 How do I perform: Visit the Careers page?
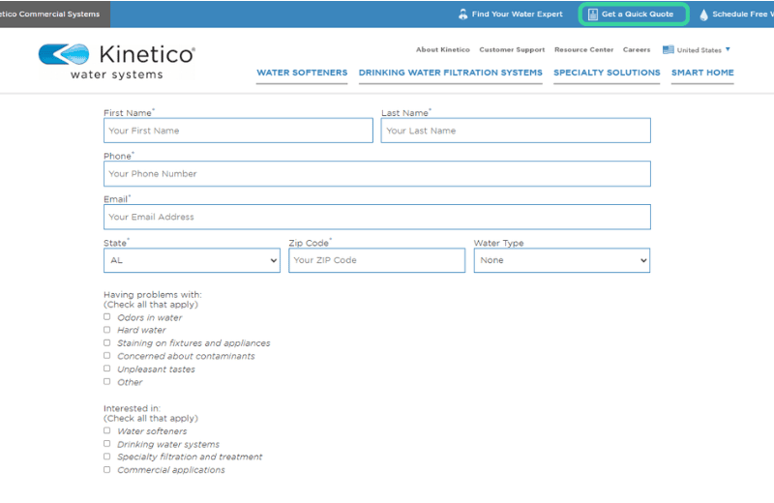pos(637,50)
